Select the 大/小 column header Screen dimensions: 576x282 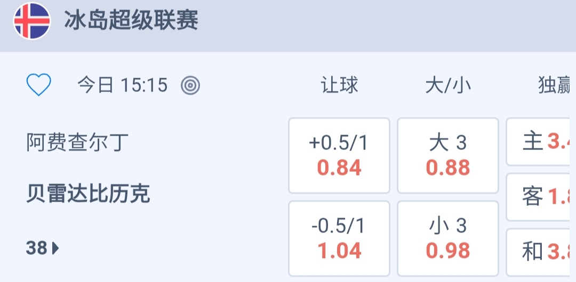(448, 85)
